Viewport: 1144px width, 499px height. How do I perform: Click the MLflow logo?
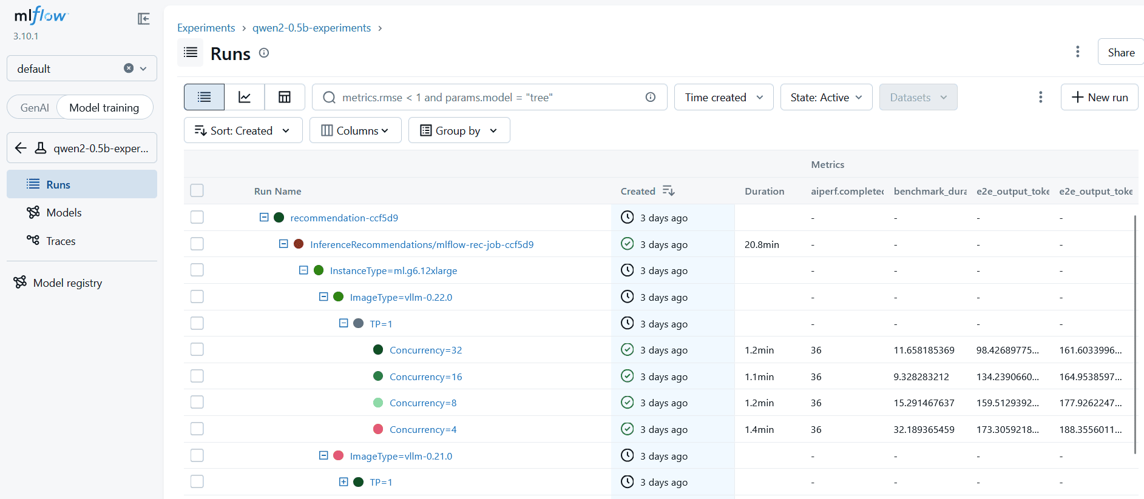point(41,16)
